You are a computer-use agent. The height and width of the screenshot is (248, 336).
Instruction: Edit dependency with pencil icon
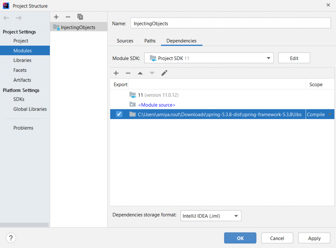164,73
